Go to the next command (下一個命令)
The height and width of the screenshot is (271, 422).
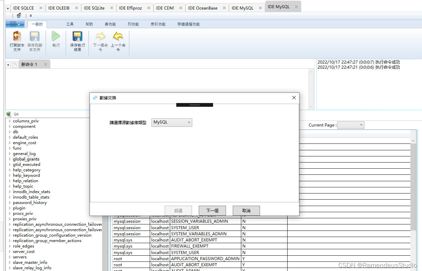pyautogui.click(x=100, y=41)
